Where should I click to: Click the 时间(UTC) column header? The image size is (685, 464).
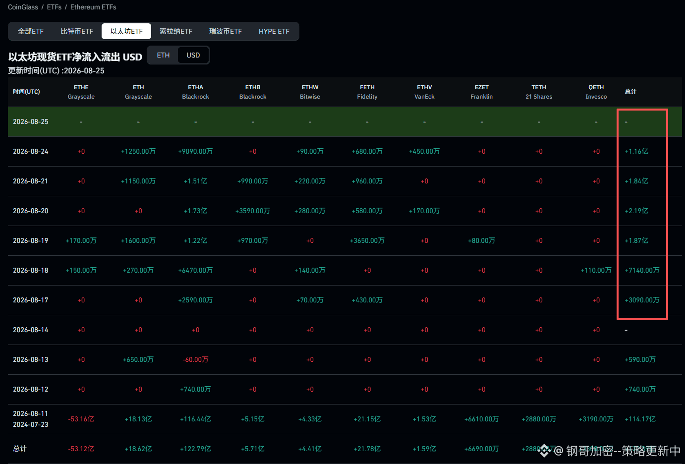[x=26, y=92]
